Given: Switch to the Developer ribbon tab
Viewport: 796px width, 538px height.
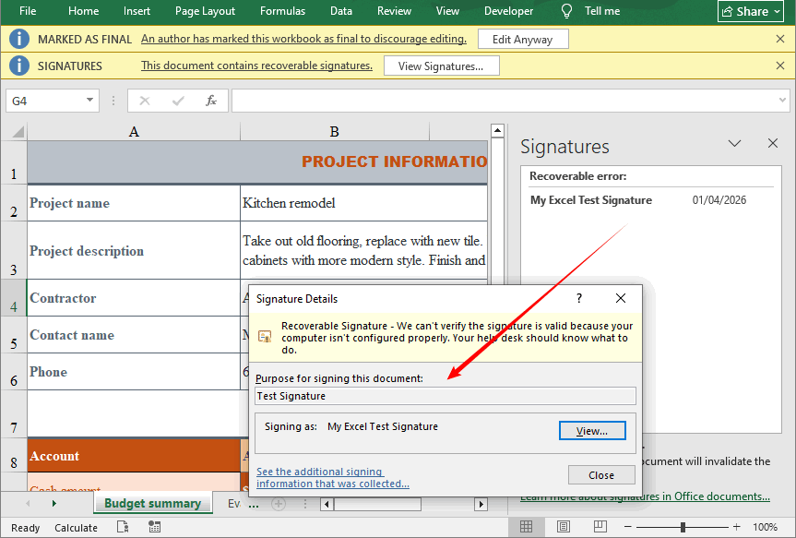Looking at the screenshot, I should point(508,11).
